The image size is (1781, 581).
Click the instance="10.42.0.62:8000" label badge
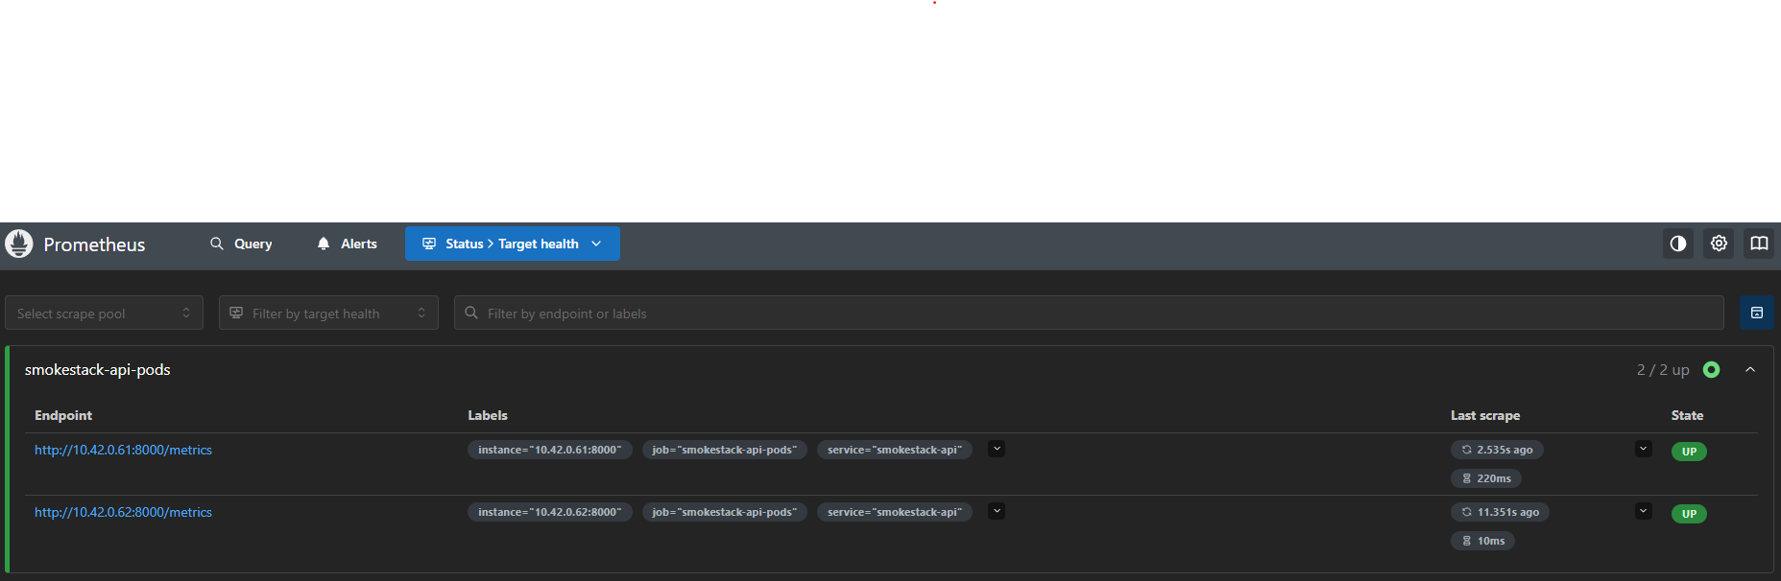point(550,512)
